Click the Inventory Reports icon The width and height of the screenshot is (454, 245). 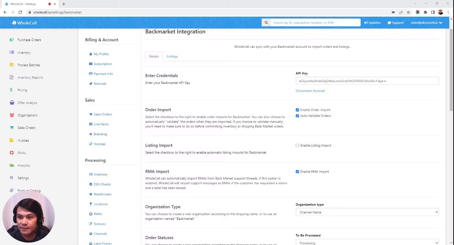tap(12, 78)
